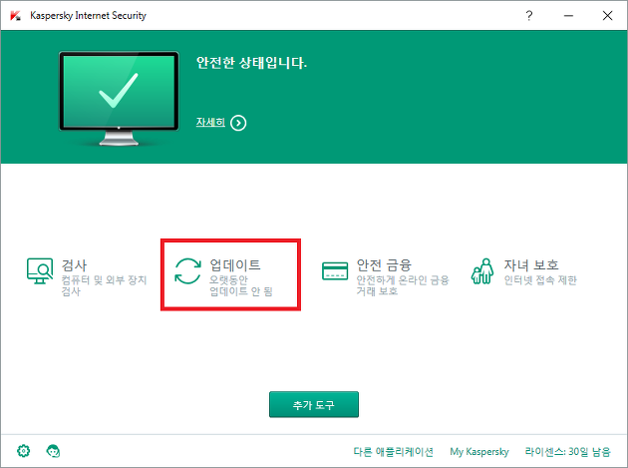Click the 오랫동안 업데이트 안 됨 description
The width and height of the screenshot is (628, 468).
pos(240,285)
